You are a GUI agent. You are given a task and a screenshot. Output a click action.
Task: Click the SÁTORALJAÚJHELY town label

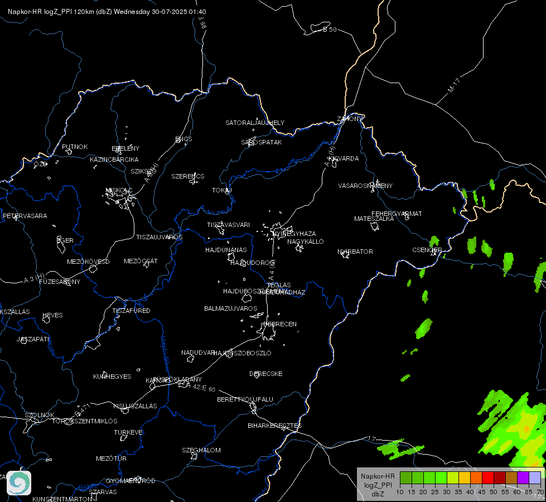(x=255, y=123)
